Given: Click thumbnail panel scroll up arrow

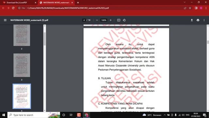Looking at the screenshot, I should 45,26.
